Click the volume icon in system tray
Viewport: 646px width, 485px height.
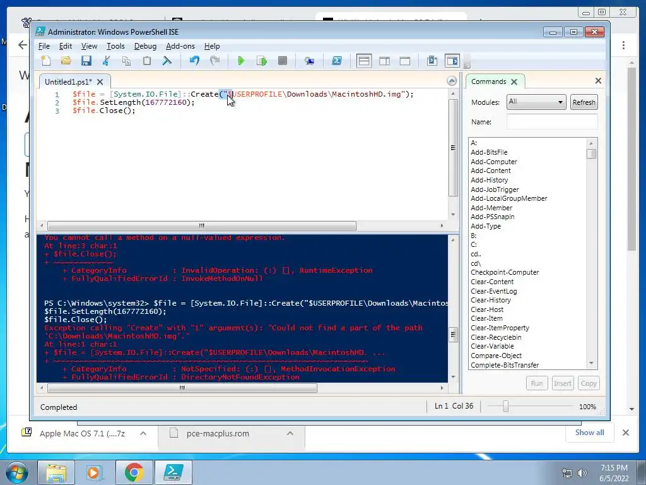[582, 473]
